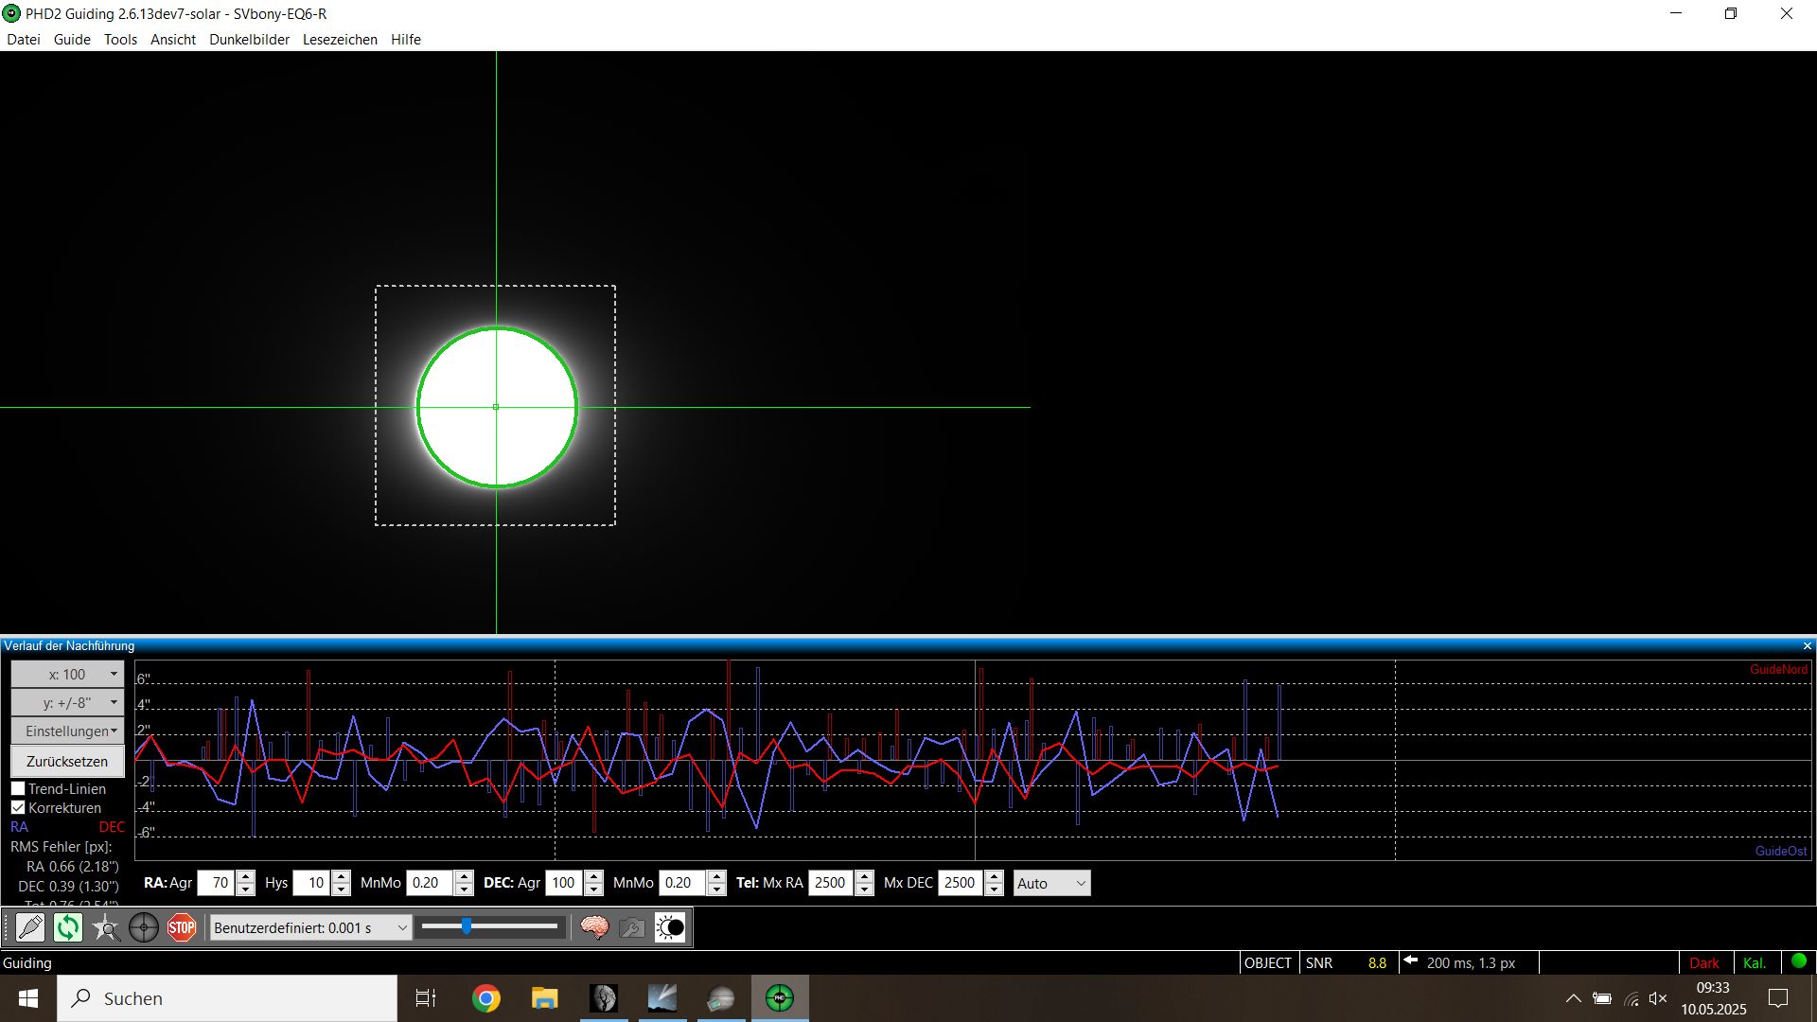Click the PHD2 taskbar icon

[780, 998]
